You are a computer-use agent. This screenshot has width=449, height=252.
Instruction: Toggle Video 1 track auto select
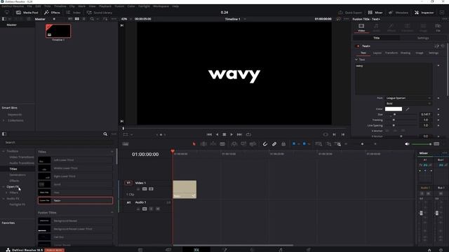click(145, 189)
